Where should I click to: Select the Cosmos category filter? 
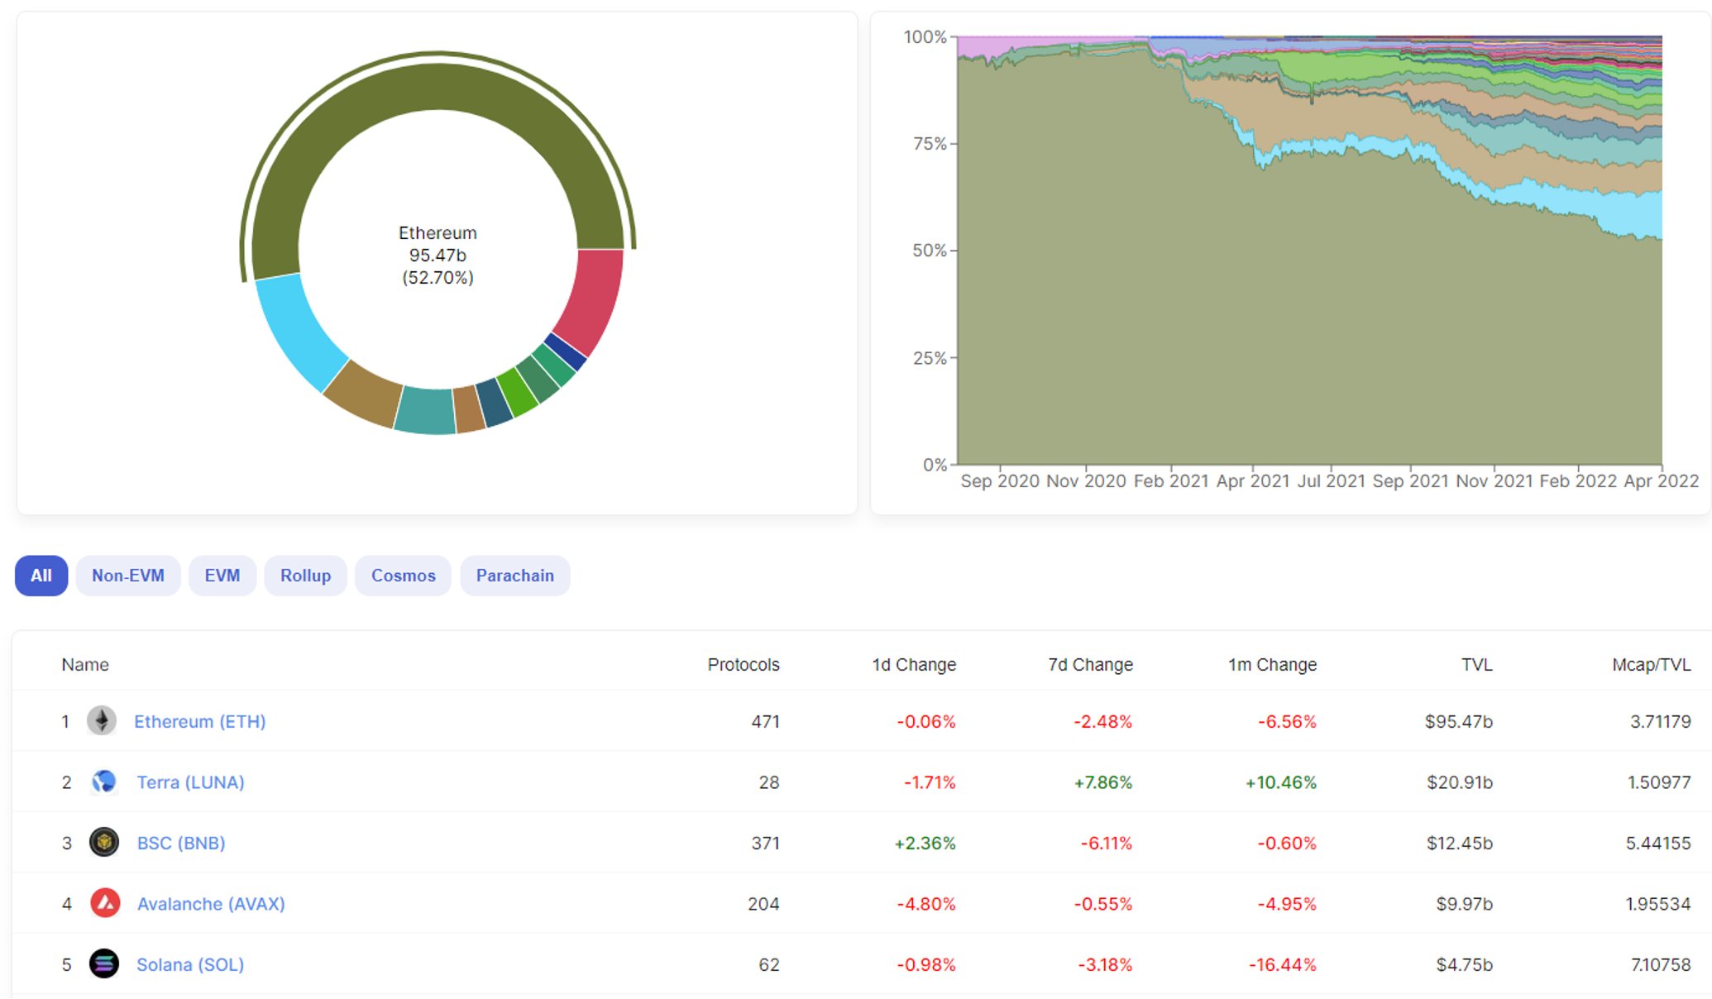coord(403,576)
